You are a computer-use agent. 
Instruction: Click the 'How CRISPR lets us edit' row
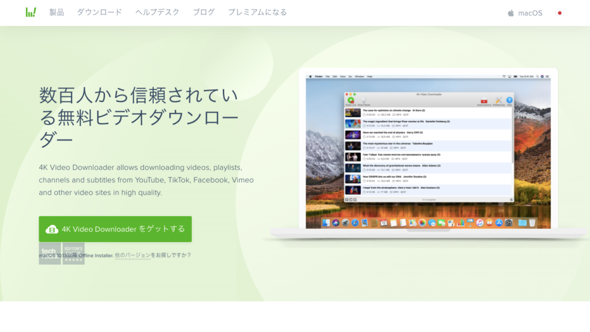point(429,179)
